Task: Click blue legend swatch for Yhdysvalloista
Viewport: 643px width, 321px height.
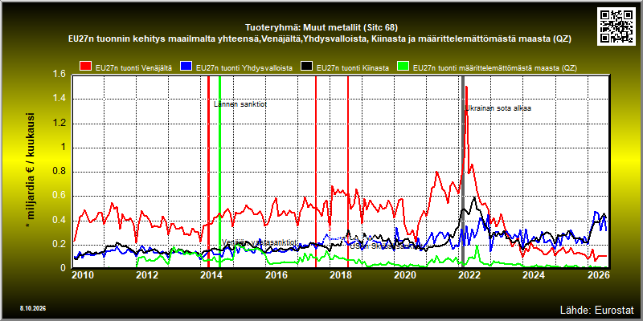Action: (186, 67)
